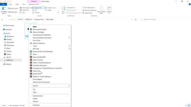Click the Search New folder box
Screen dimensions: 191x107
(x=164, y=19)
